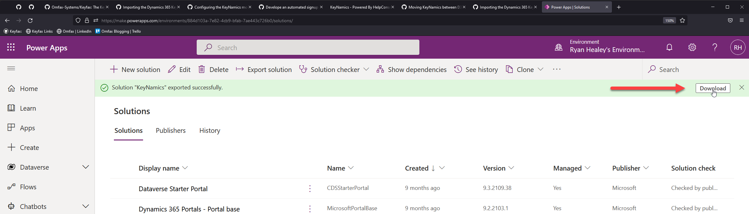Open the notifications bell
The height and width of the screenshot is (214, 749).
coord(669,47)
